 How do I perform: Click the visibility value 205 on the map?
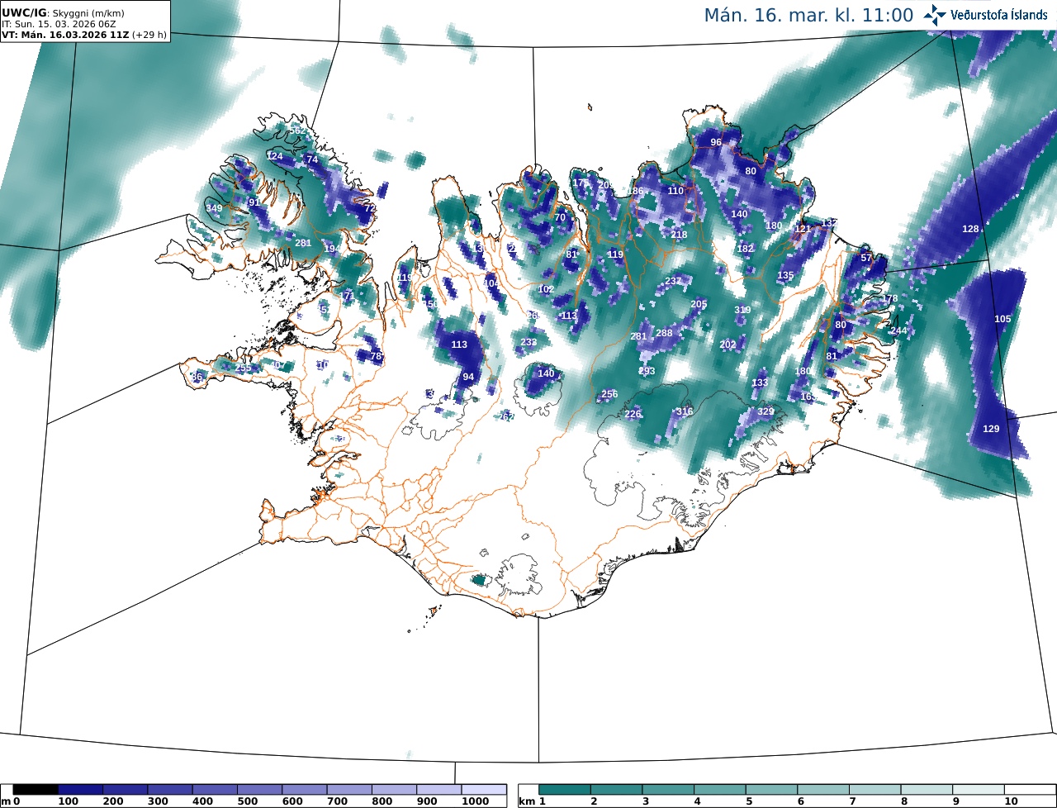[x=699, y=304]
